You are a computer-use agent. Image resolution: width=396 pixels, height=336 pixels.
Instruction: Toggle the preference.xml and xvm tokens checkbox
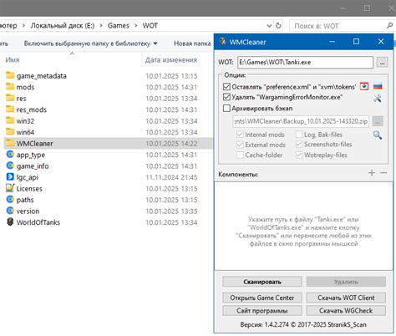pyautogui.click(x=226, y=87)
